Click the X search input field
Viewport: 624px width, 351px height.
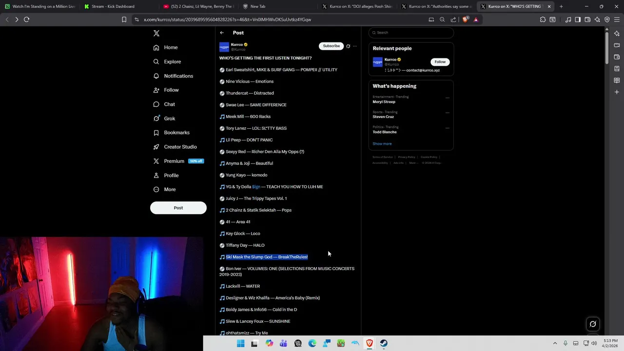coord(411,33)
